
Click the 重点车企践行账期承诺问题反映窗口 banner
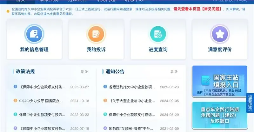219,115
